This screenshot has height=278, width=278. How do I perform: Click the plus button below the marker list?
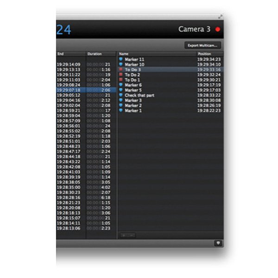click(x=124, y=236)
